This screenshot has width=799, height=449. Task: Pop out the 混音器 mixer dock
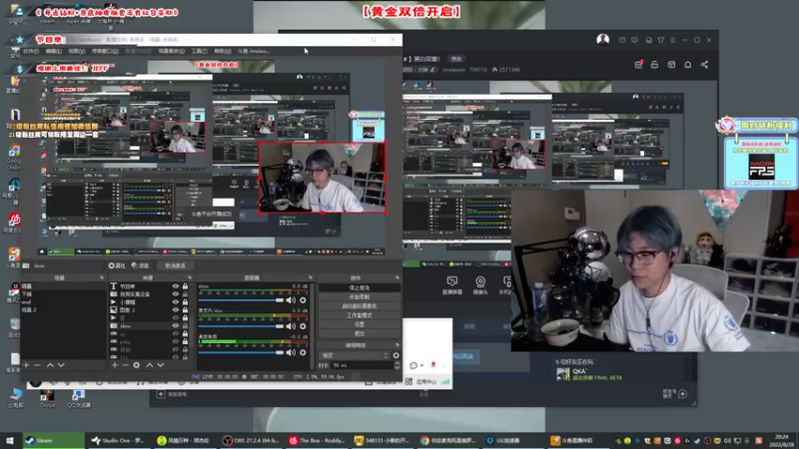pyautogui.click(x=310, y=278)
